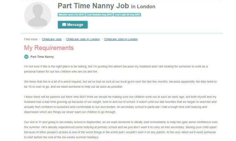Viewport: 236px width, 141px height.
Task: Open the Childcare Jobs breadcrumb link
Action: coord(52,39)
